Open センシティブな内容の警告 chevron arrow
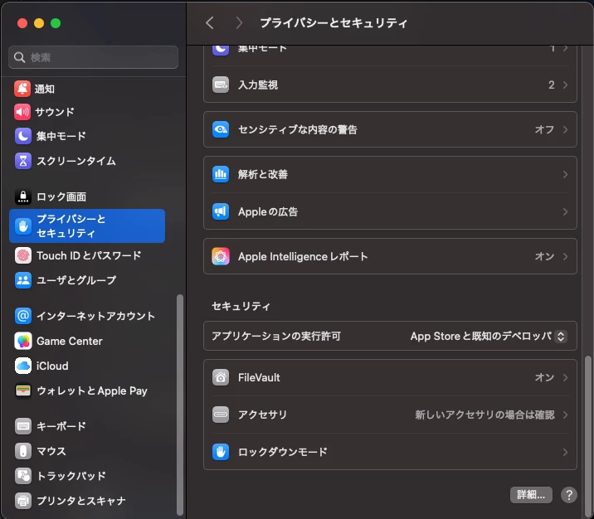 (565, 129)
